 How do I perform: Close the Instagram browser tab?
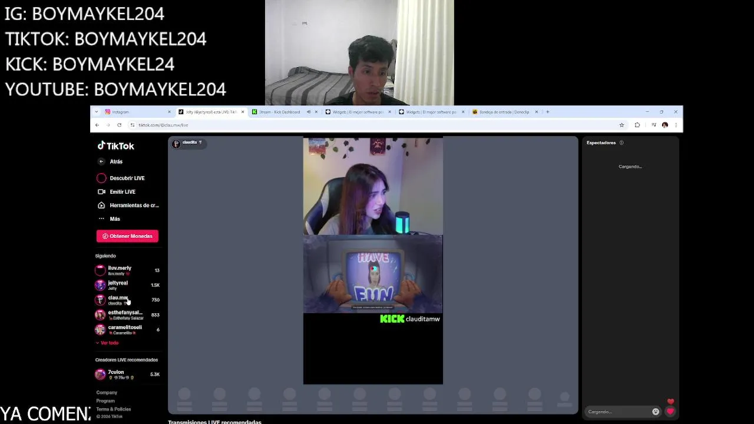point(169,112)
